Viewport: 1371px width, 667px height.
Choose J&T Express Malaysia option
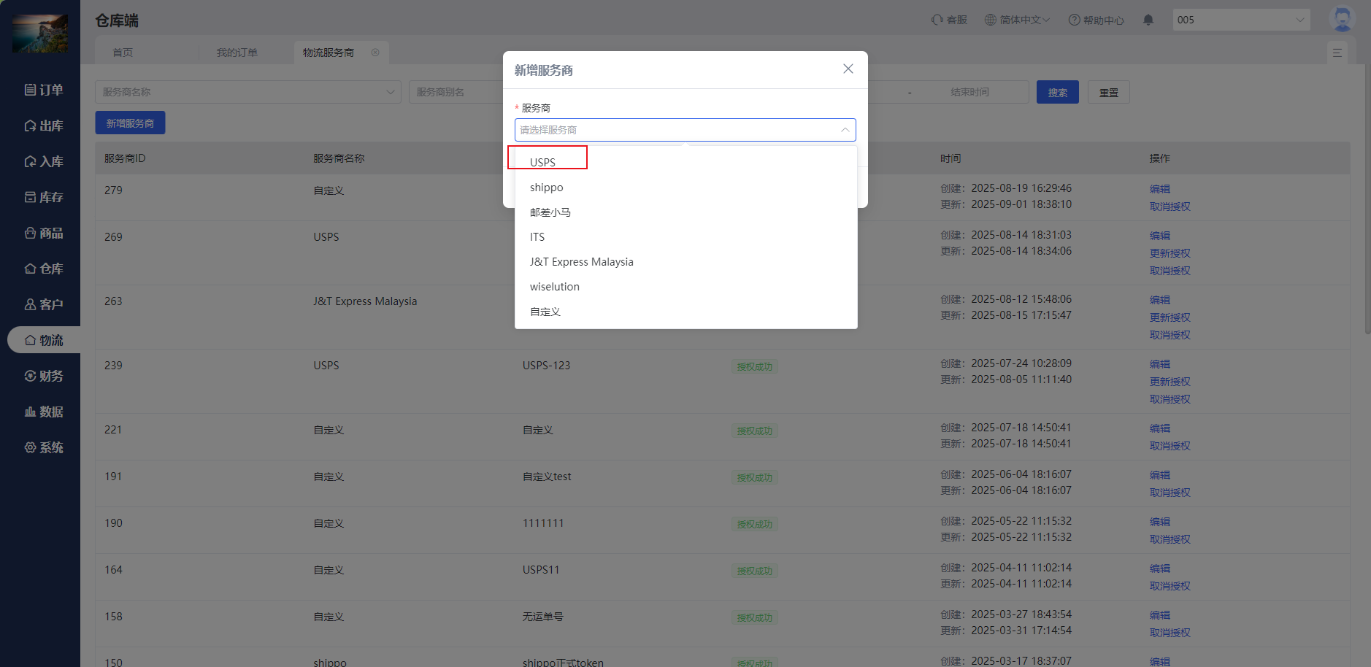(581, 262)
